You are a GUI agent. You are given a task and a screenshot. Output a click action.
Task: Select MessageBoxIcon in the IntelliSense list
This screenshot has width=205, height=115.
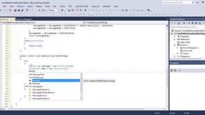tap(54, 96)
